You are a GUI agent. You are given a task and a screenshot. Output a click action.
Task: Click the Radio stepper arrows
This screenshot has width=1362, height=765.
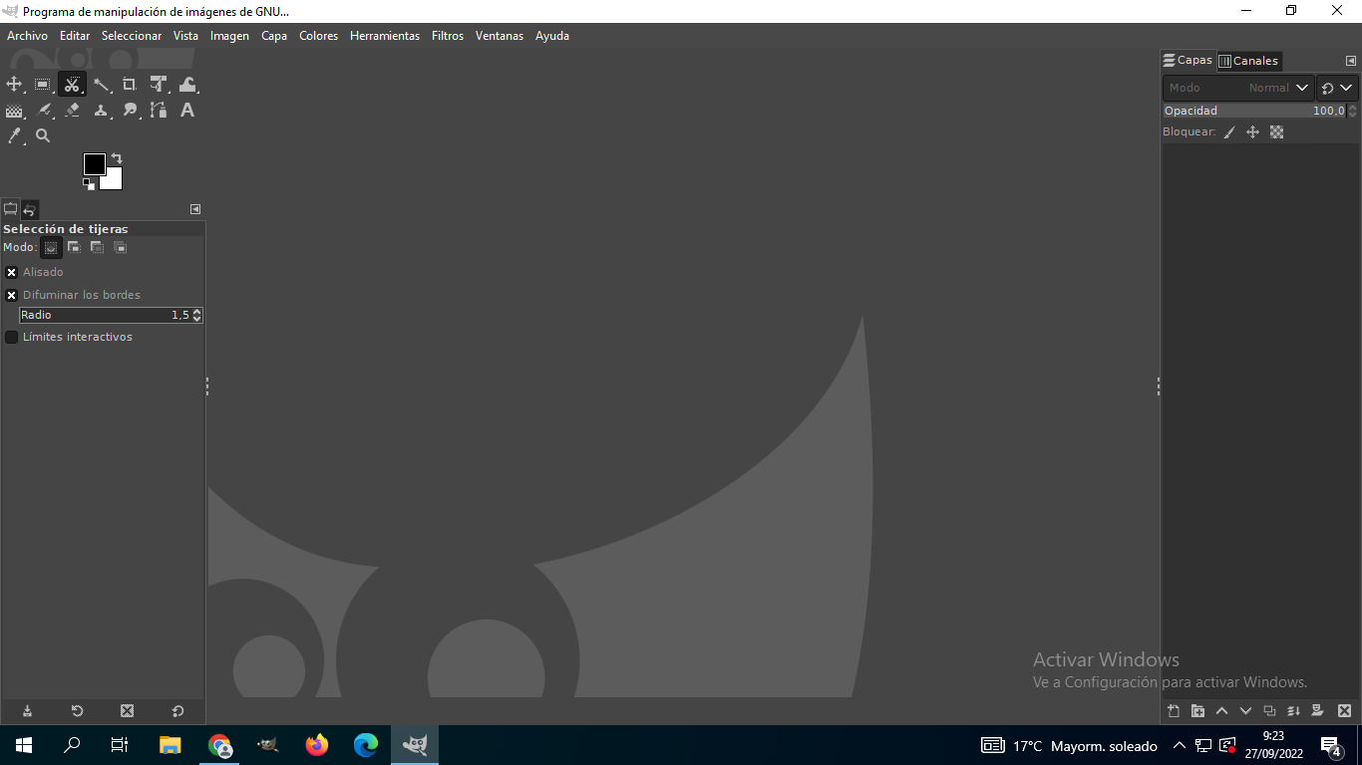coord(197,315)
